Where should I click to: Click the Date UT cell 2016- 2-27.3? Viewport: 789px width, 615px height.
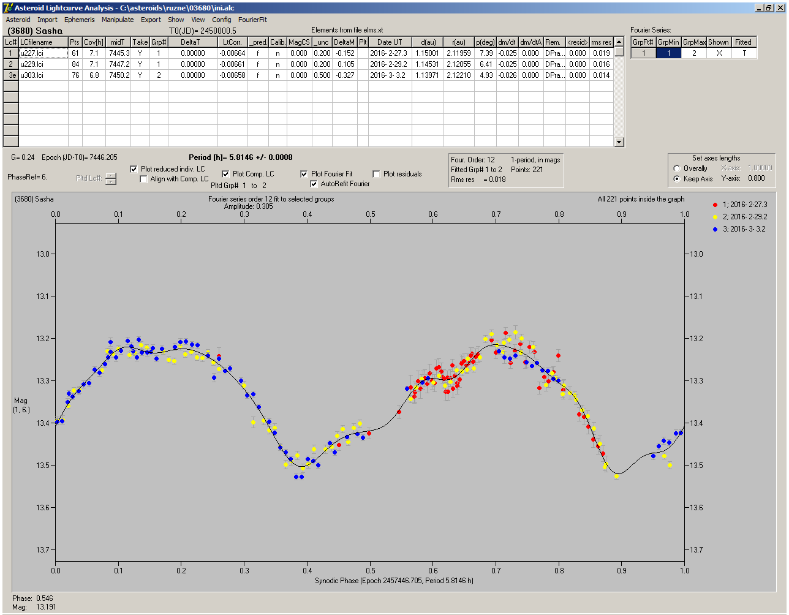390,53
